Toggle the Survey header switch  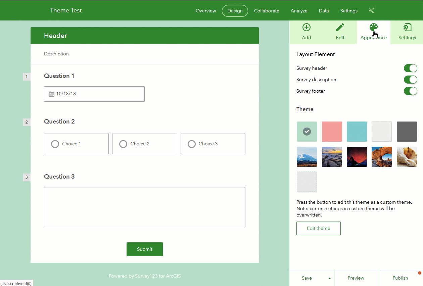click(x=410, y=68)
